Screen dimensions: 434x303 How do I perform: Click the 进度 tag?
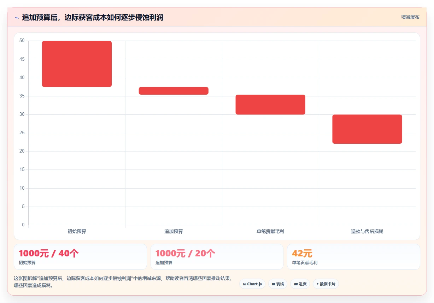[300, 284]
